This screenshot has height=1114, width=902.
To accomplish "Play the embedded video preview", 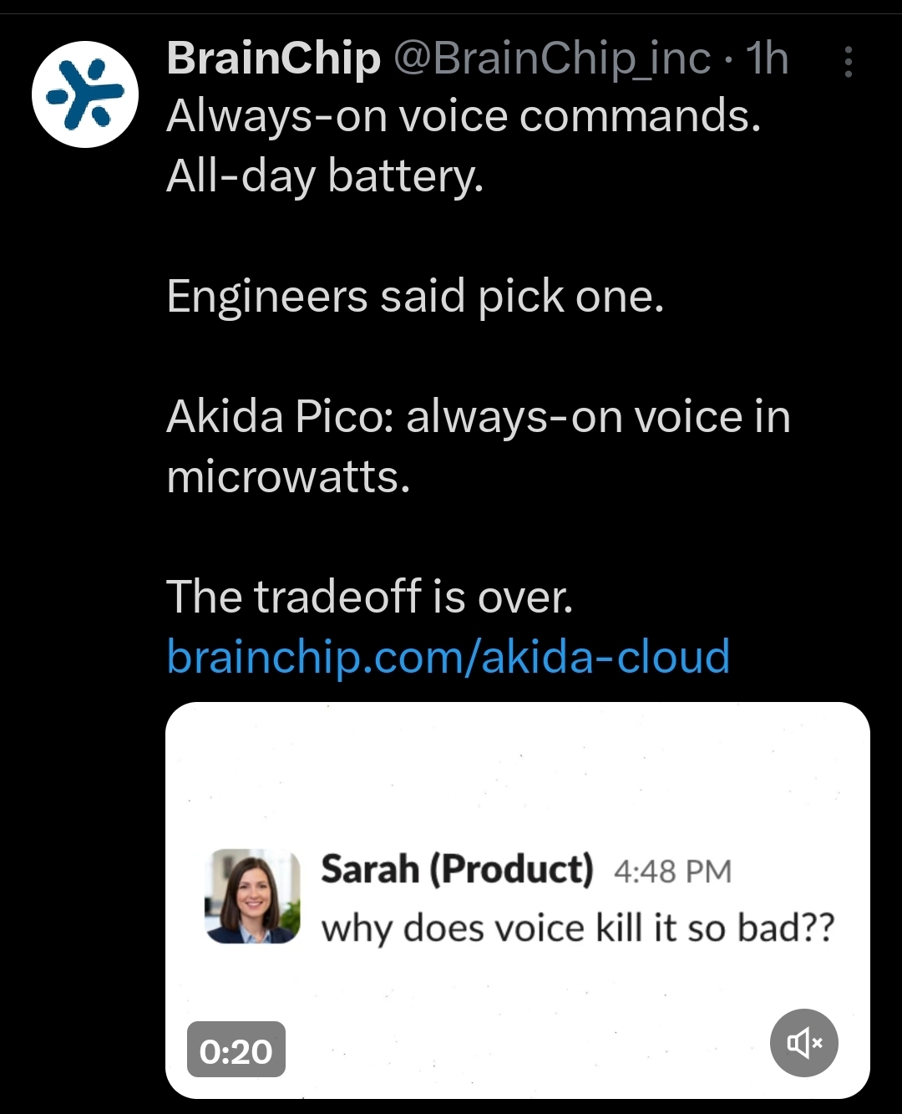I will (518, 786).
